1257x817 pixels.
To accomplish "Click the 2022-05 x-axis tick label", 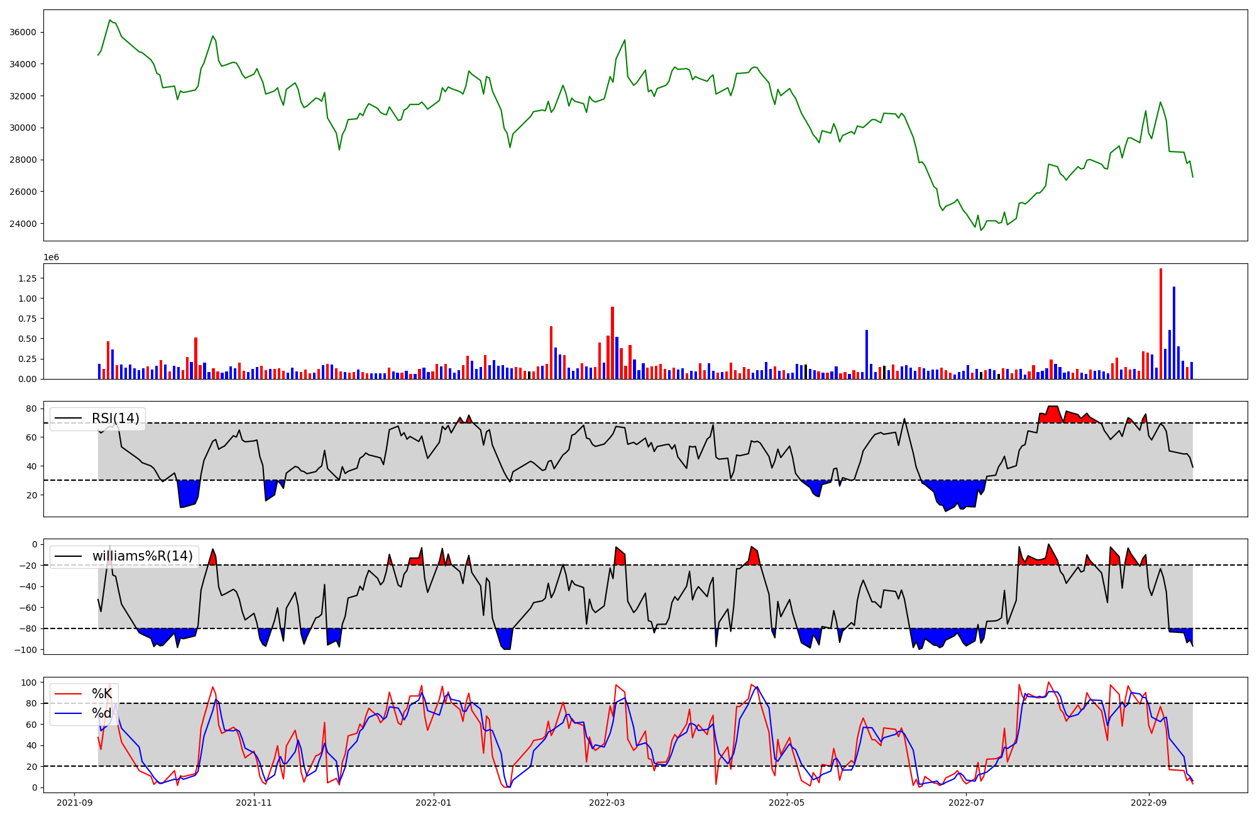I will (x=786, y=803).
